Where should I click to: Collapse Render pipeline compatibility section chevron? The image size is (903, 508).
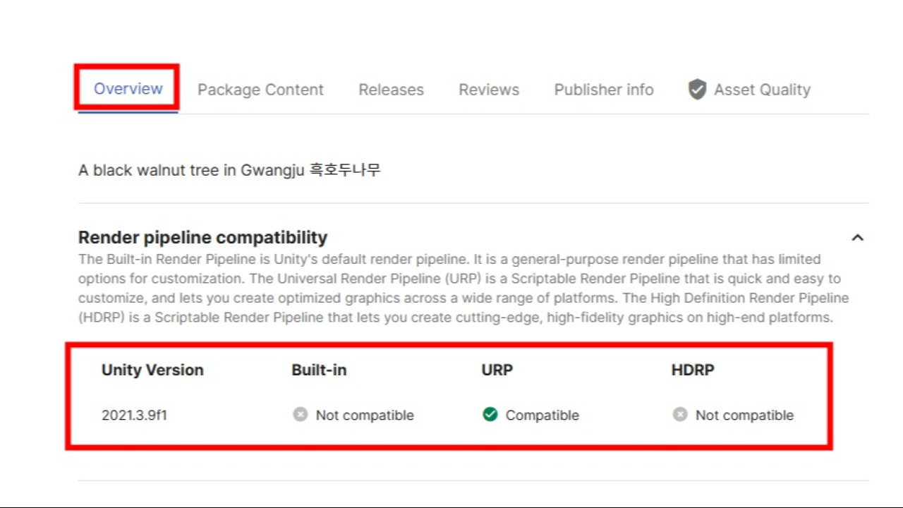(x=857, y=238)
